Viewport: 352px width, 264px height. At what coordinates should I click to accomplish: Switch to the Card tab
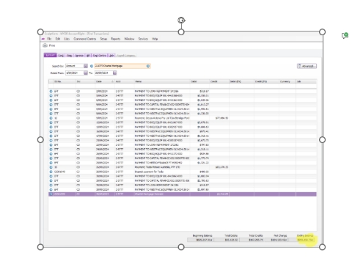(61, 56)
